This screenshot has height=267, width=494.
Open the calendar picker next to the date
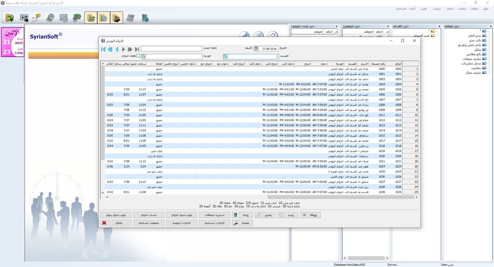point(256,49)
